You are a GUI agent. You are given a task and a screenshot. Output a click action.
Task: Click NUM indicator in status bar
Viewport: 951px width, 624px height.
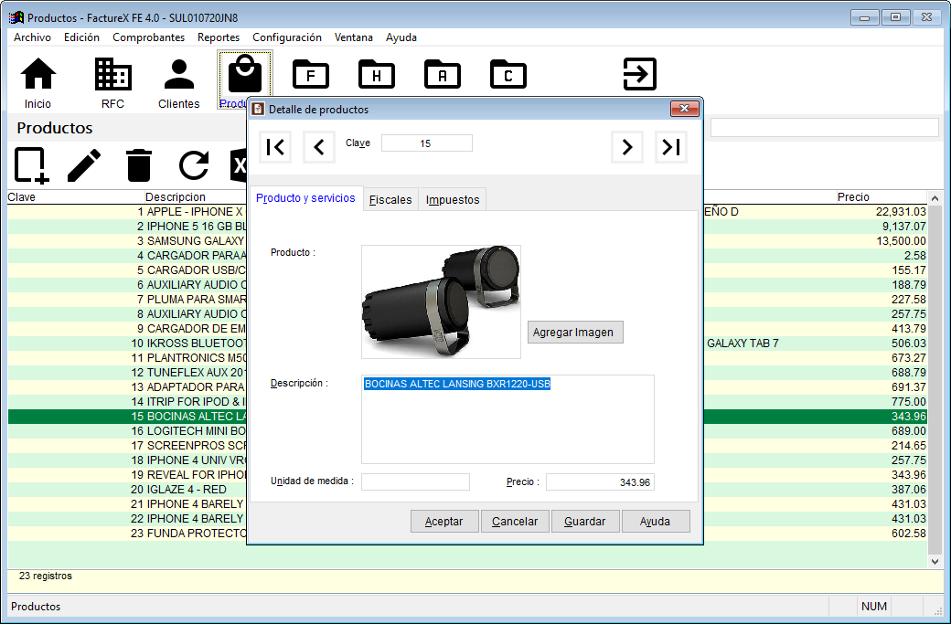point(874,606)
